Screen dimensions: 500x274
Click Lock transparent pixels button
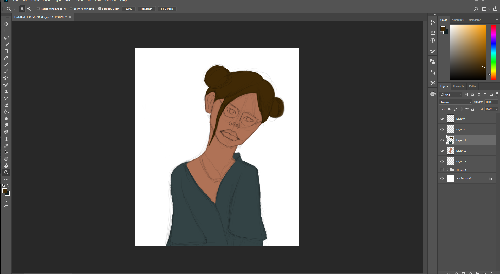pyautogui.click(x=450, y=109)
